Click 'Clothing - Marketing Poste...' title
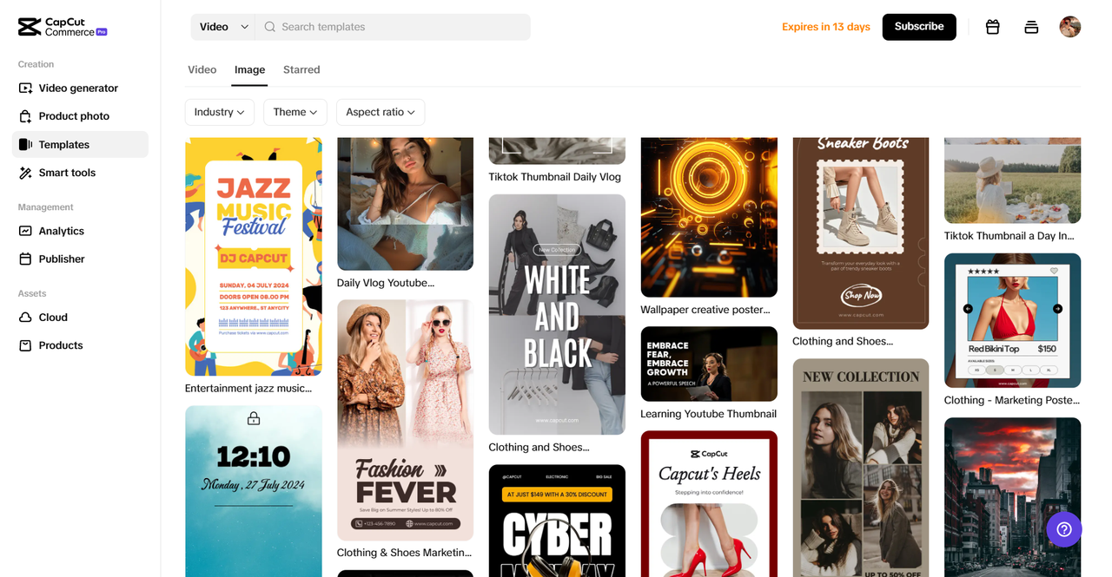This screenshot has width=1112, height=577. (x=1012, y=400)
